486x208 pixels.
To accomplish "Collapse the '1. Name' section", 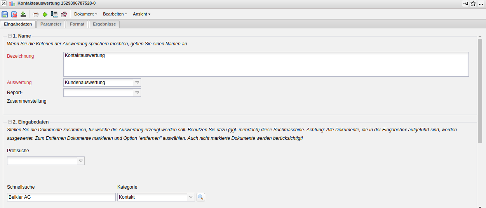I will click(10, 36).
